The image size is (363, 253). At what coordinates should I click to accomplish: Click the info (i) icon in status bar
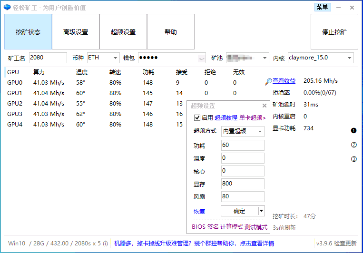105,243
